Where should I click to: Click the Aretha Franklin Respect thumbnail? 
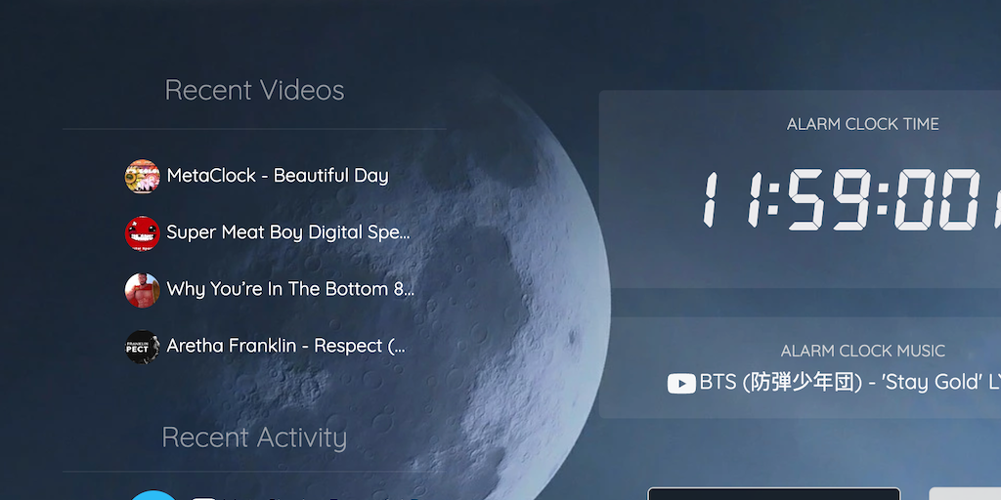(x=142, y=347)
